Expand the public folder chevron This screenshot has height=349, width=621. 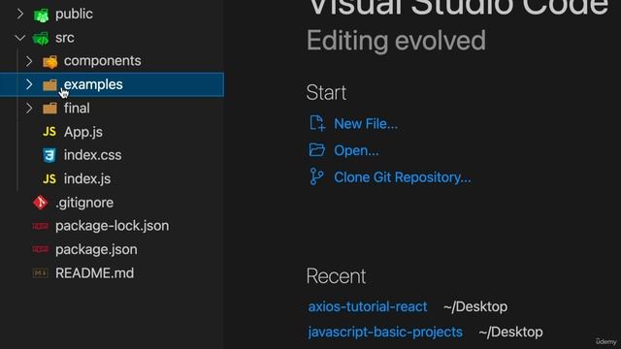[20, 15]
